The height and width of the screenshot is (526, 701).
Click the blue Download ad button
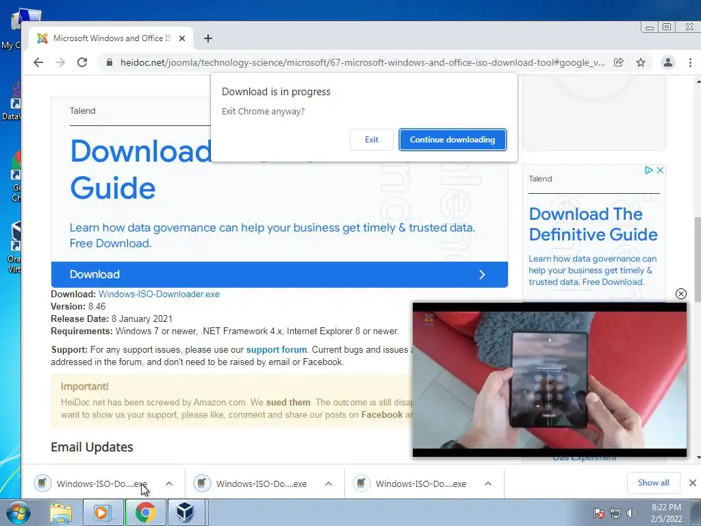279,275
